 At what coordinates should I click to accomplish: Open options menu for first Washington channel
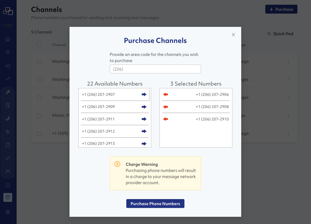pyautogui.click(x=289, y=61)
